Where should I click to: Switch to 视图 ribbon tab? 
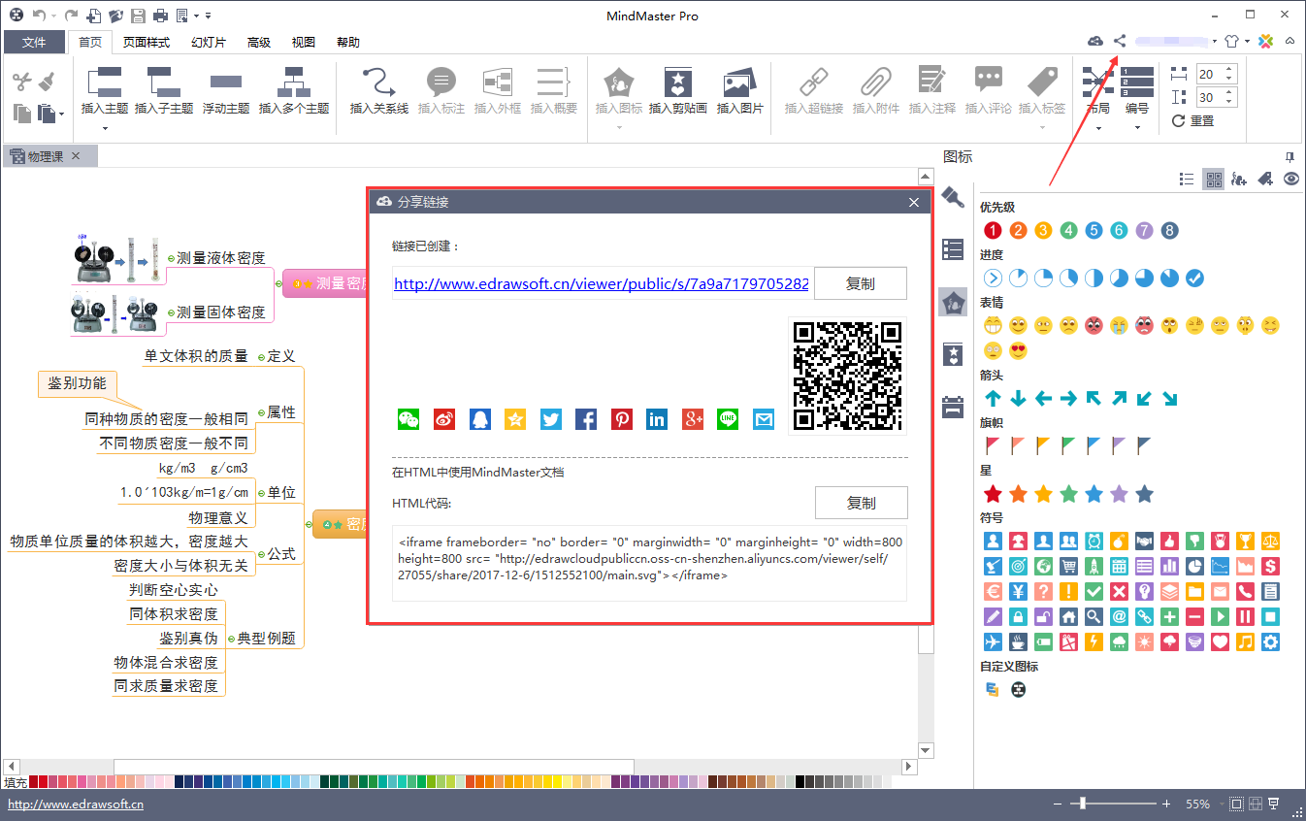click(x=304, y=43)
